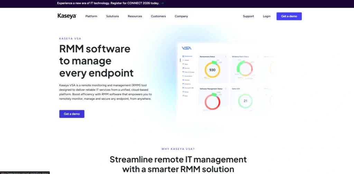This screenshot has height=174, width=354.
Task: Click the Help icon in VSA sidebar
Action: click(x=183, y=96)
